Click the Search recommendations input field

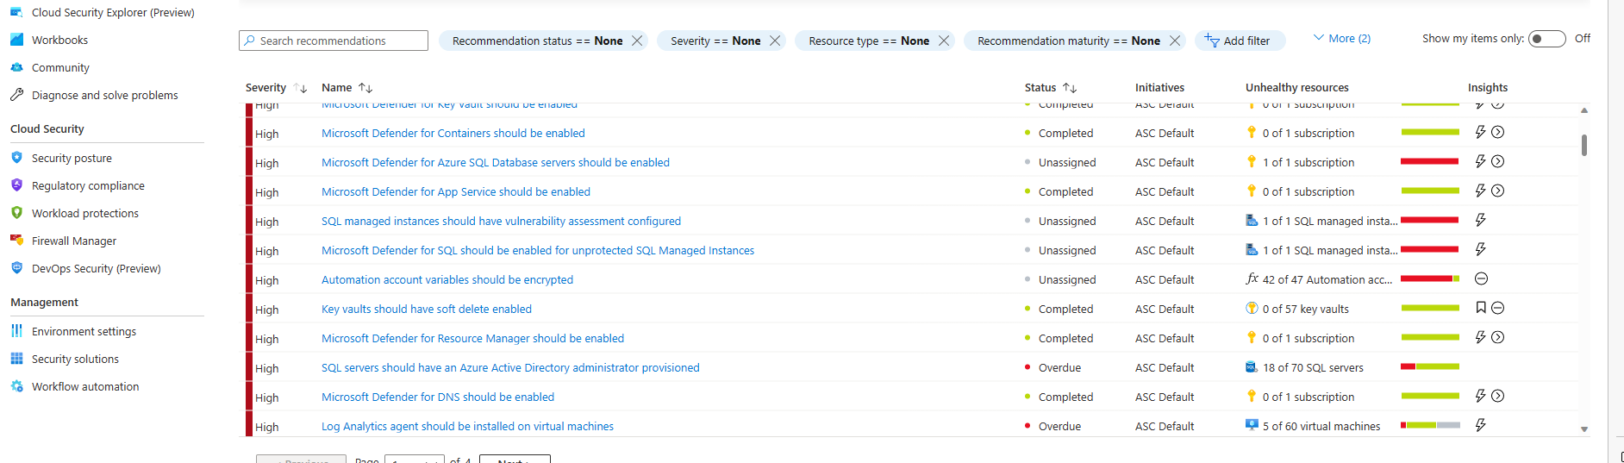pos(334,41)
